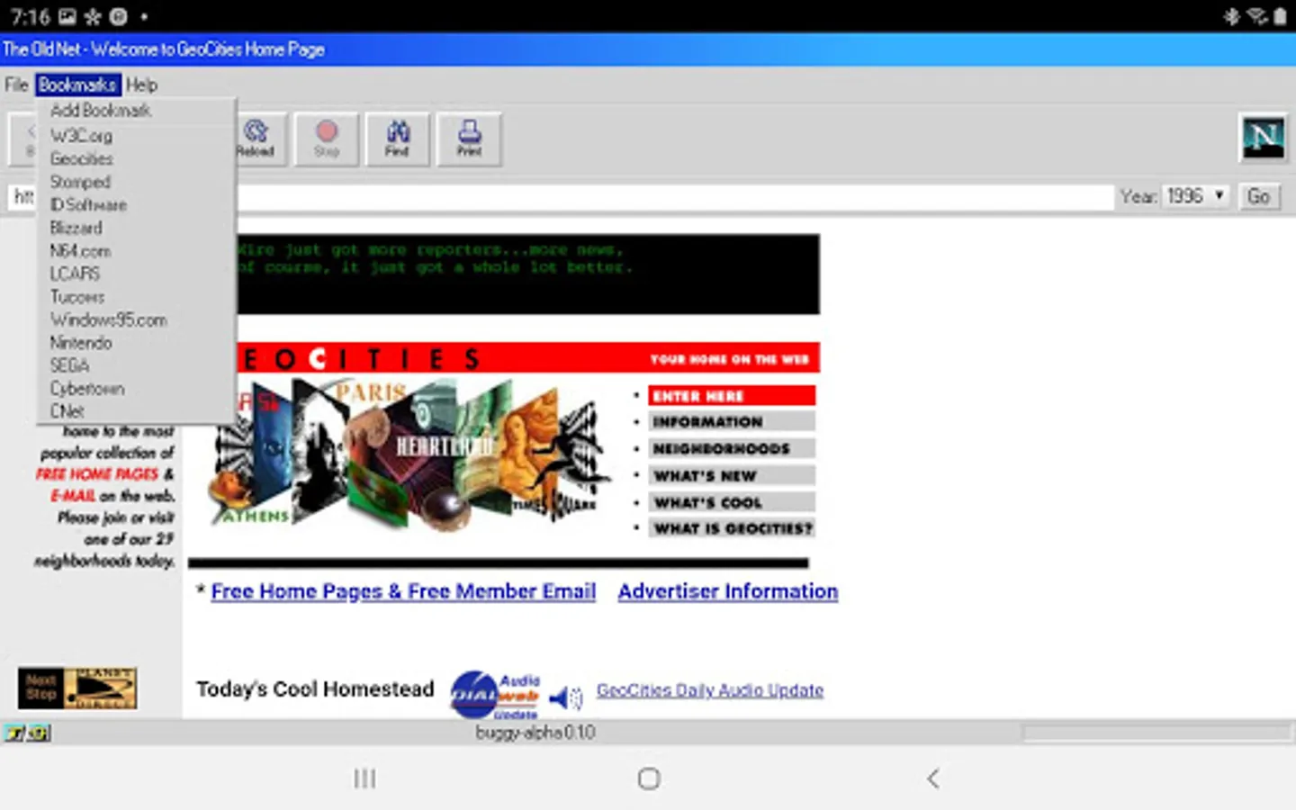This screenshot has height=810, width=1296.
Task: Click the WHAT'S COOL button
Action: coord(732,502)
